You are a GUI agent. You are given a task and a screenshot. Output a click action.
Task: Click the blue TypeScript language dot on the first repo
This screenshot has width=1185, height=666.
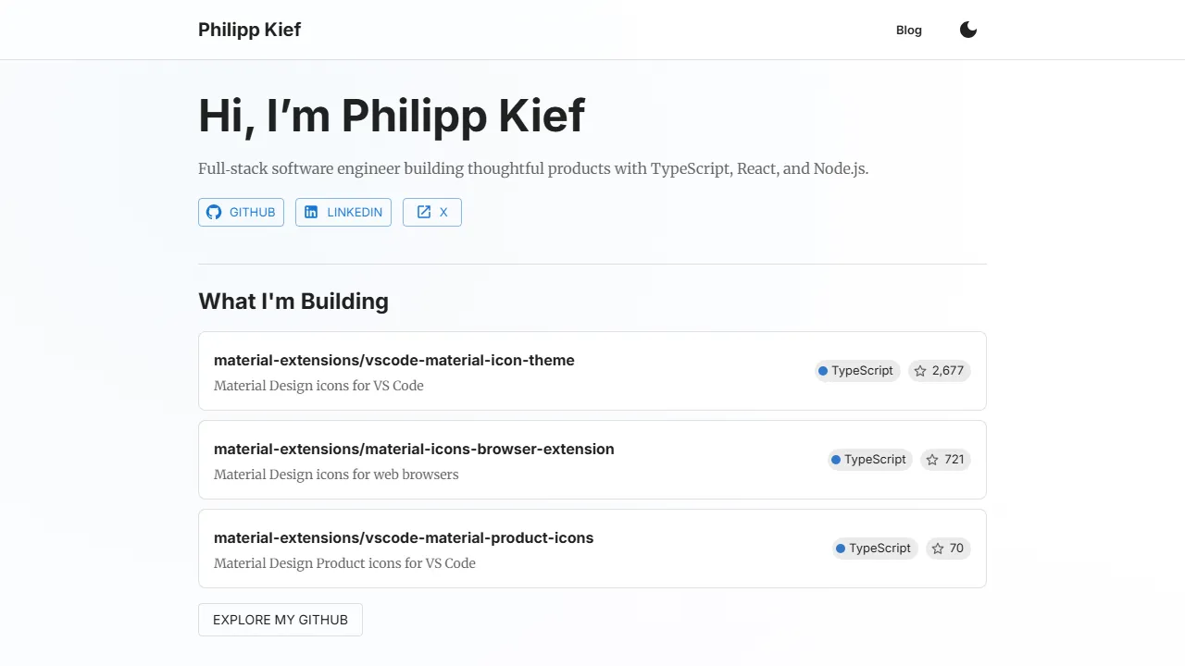823,370
